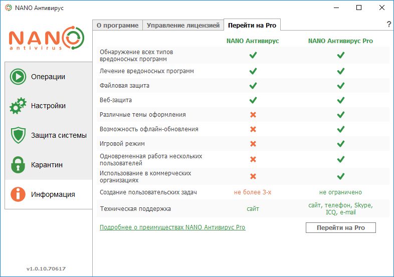Switch to the О программе tab
The image size is (394, 277).
point(118,25)
